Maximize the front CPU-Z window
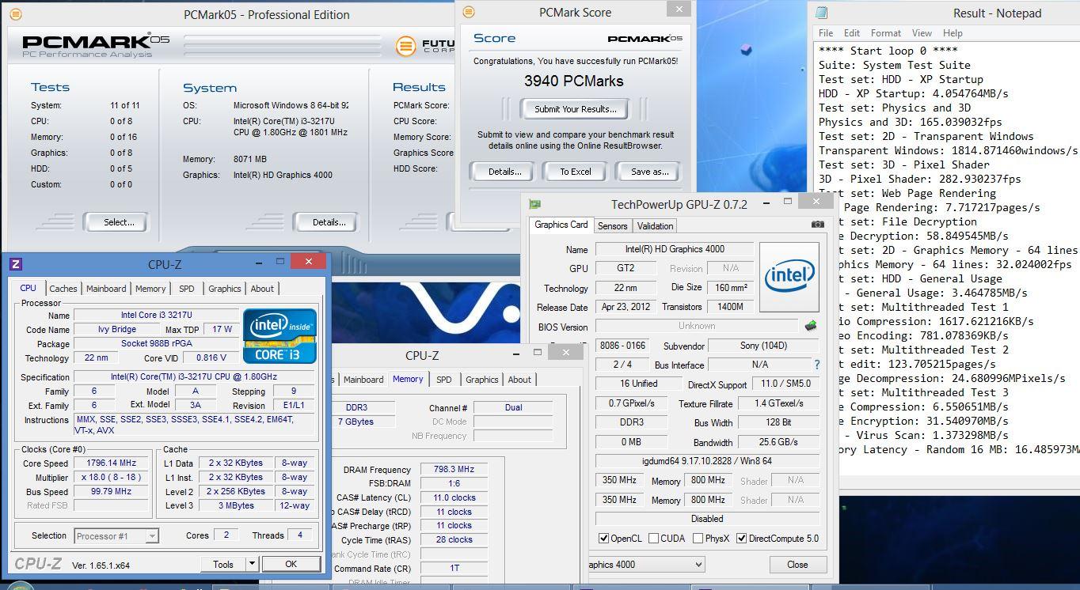Image resolution: width=1080 pixels, height=590 pixels. coord(280,262)
